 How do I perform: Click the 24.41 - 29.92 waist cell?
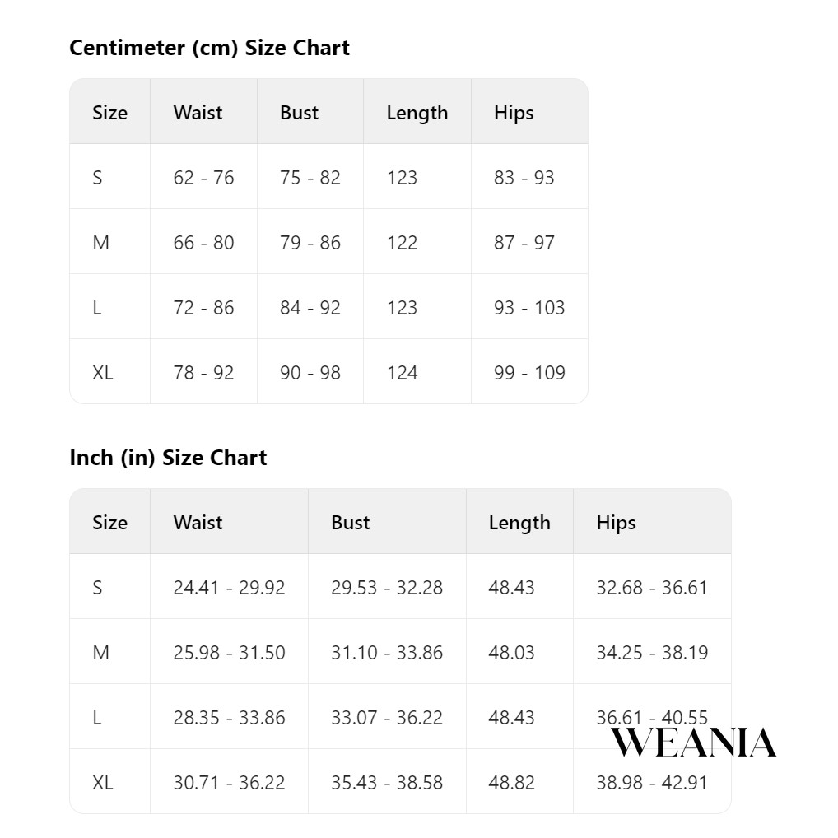coord(229,587)
